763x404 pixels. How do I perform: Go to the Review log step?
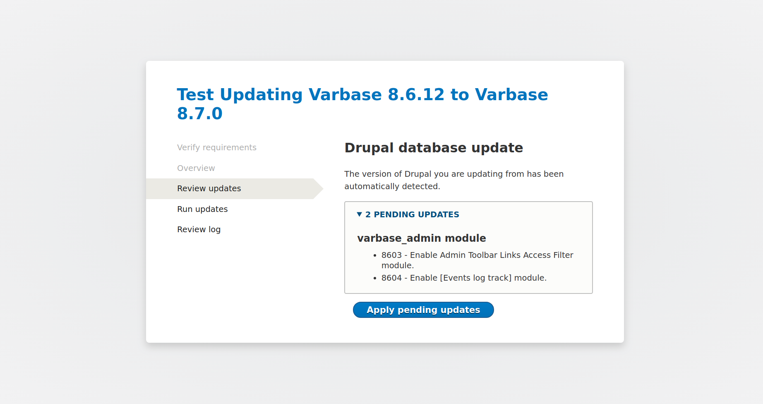[x=199, y=229]
